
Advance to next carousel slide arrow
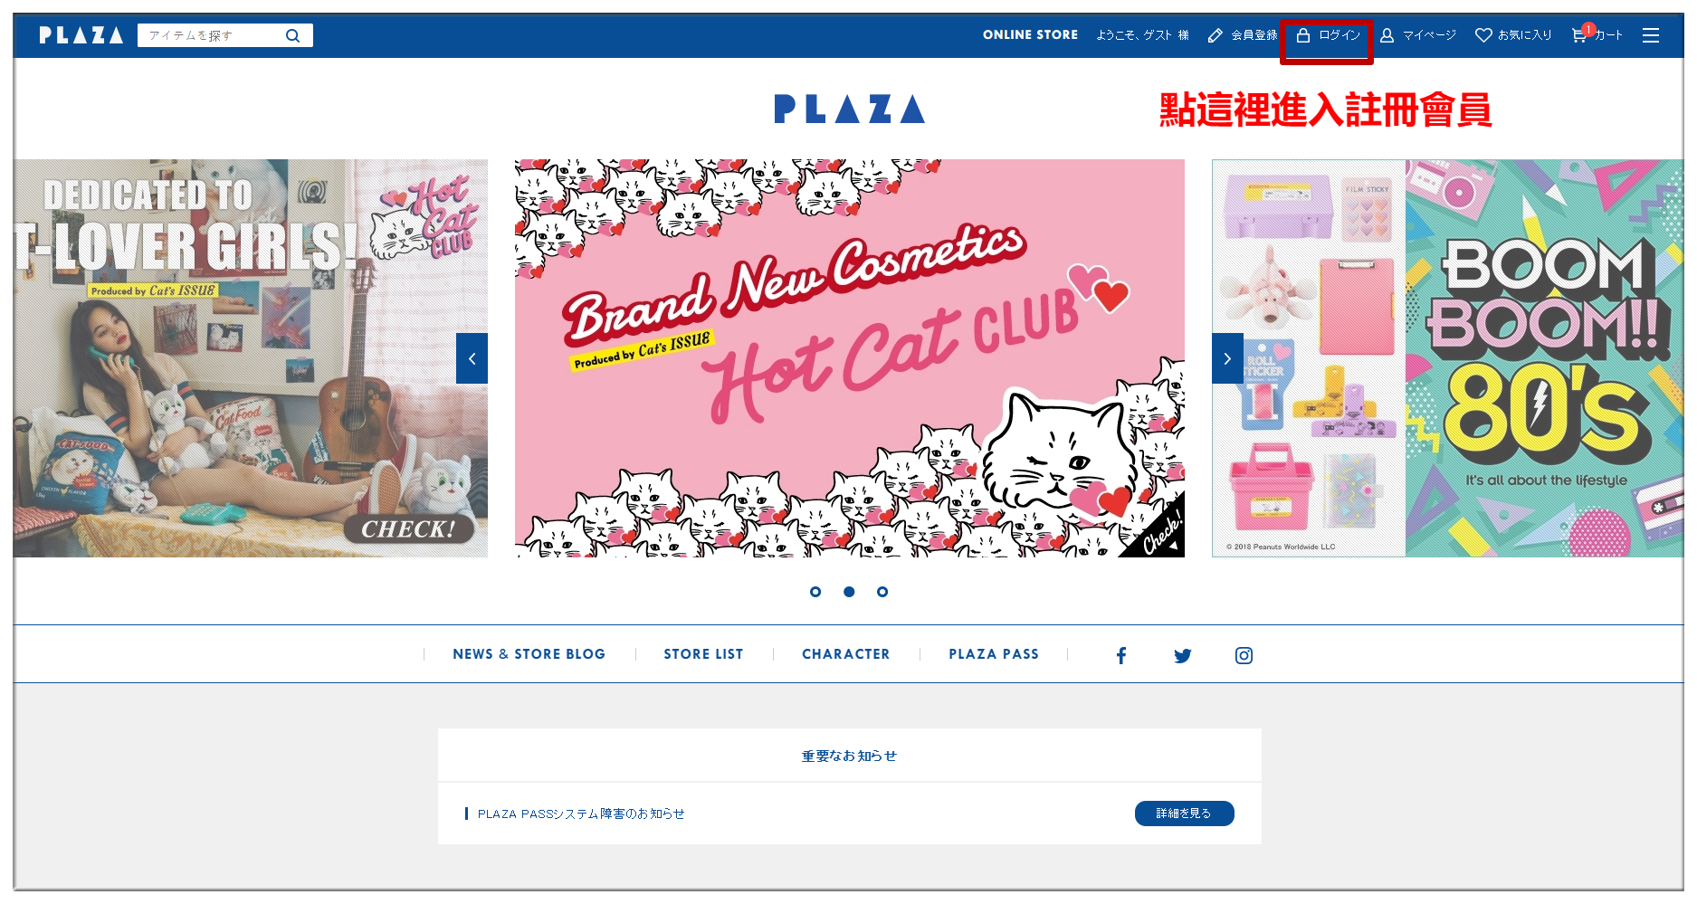[x=1227, y=358]
